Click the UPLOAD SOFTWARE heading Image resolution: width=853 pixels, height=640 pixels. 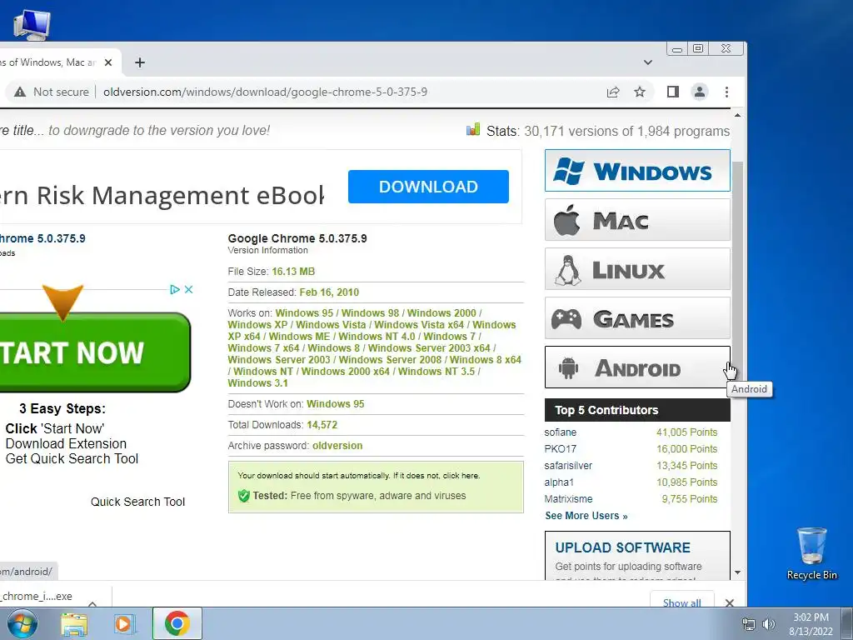coord(623,547)
